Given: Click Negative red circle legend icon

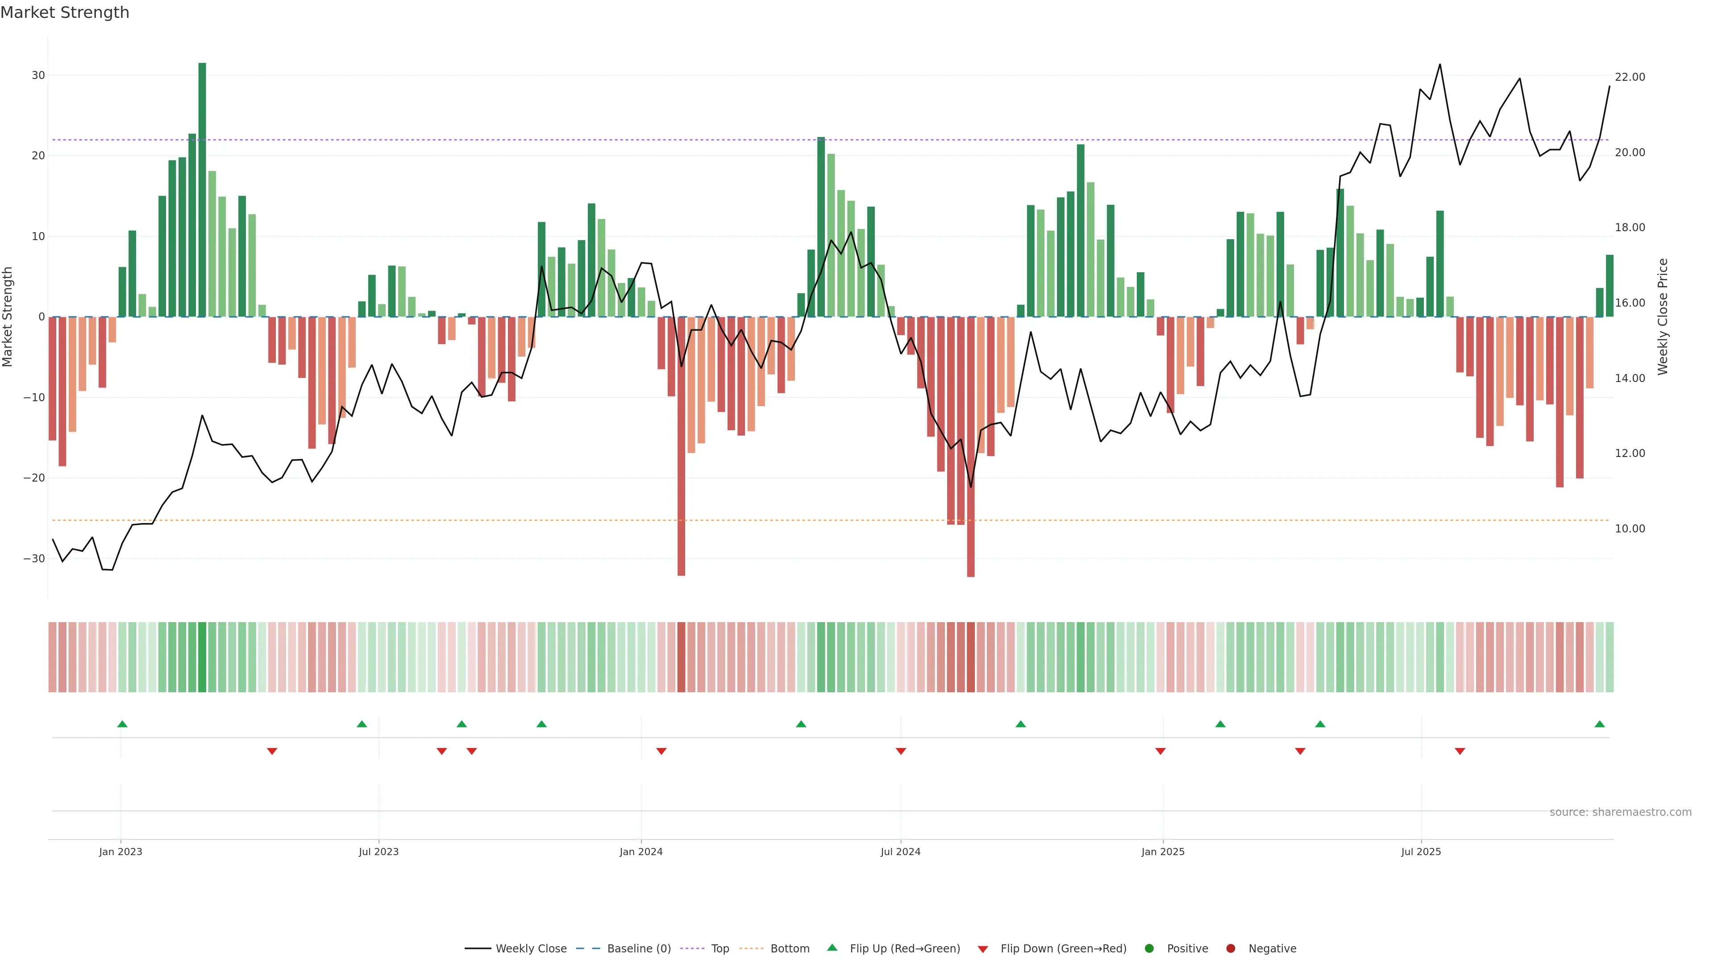Looking at the screenshot, I should 1230,949.
